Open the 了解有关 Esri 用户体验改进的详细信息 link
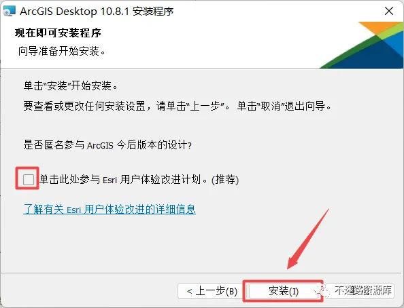The height and width of the screenshot is (308, 404). [x=110, y=209]
